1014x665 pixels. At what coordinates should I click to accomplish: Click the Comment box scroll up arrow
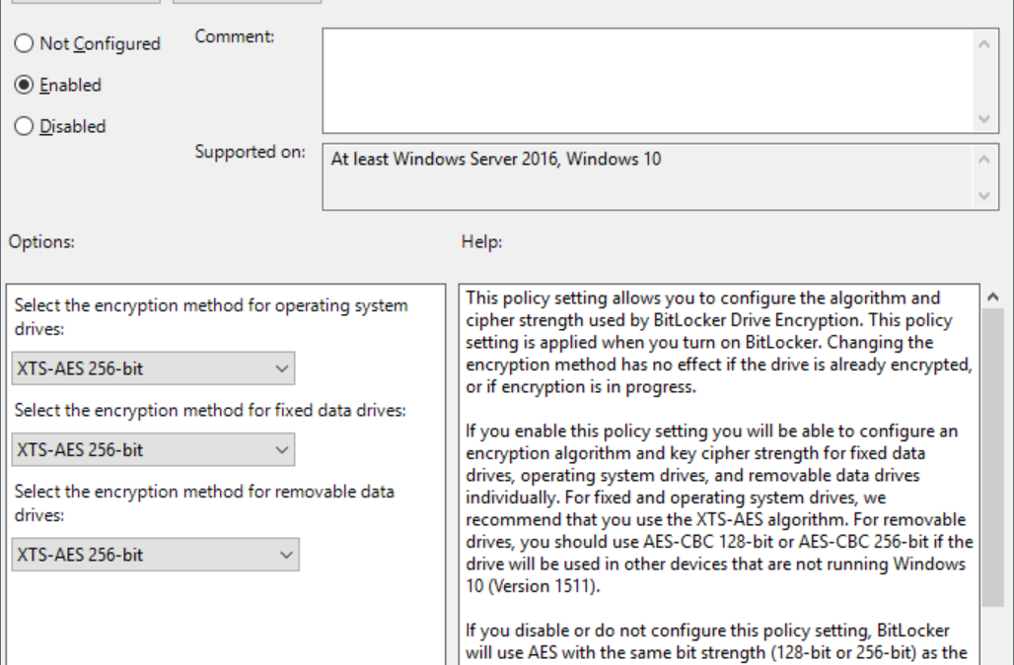(x=984, y=44)
